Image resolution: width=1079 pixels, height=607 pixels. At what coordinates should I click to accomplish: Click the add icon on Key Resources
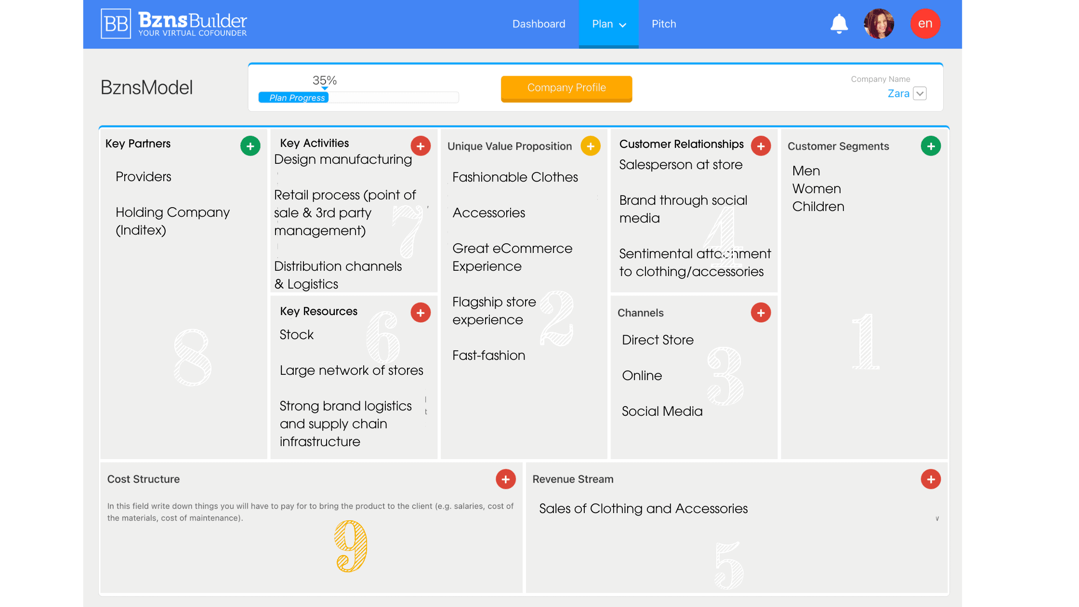point(421,312)
